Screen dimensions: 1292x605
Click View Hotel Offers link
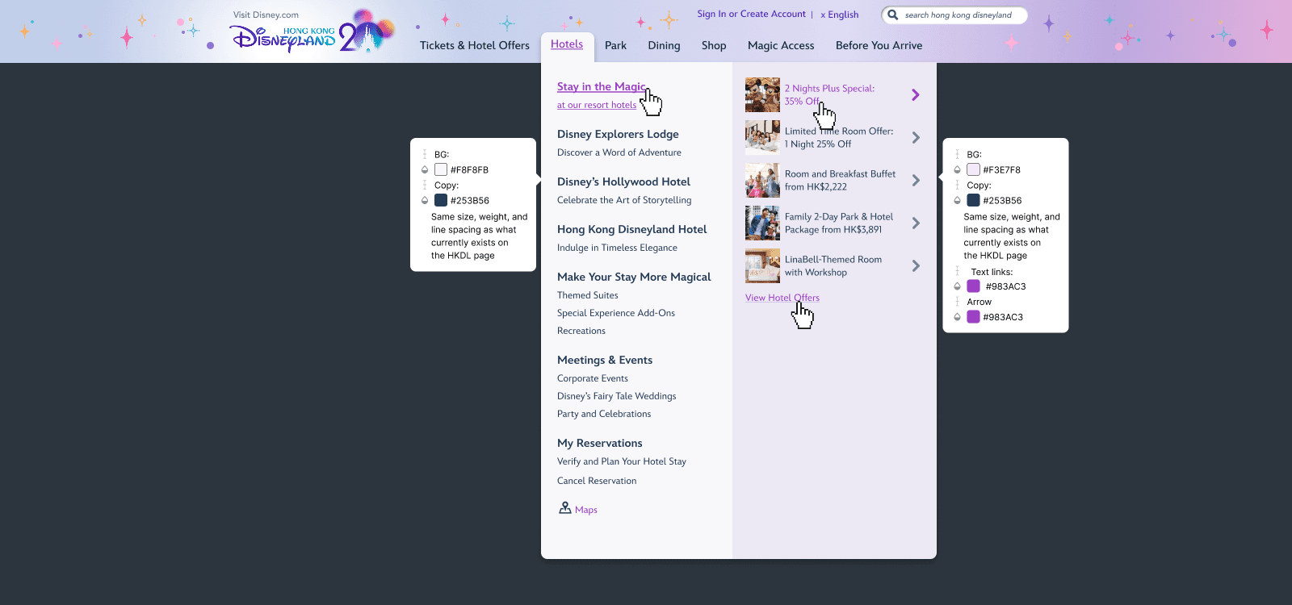pyautogui.click(x=782, y=298)
